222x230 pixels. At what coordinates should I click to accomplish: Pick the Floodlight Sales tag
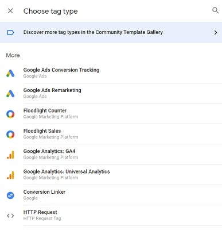[x=122, y=134]
